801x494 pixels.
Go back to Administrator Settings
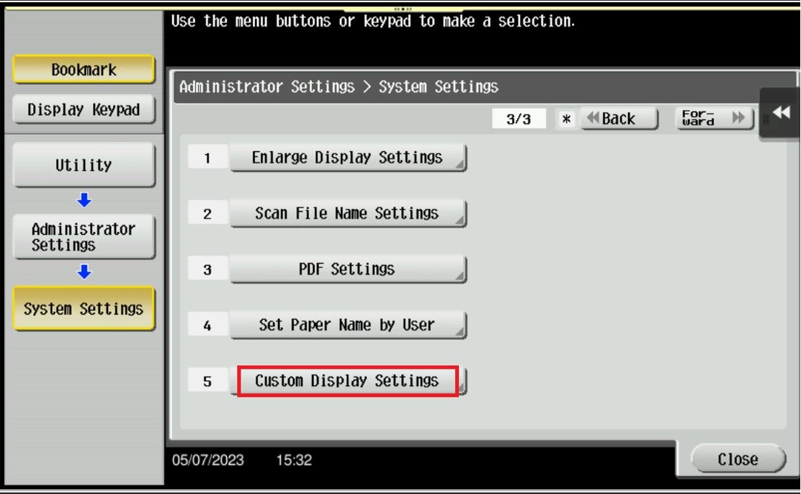coord(84,236)
